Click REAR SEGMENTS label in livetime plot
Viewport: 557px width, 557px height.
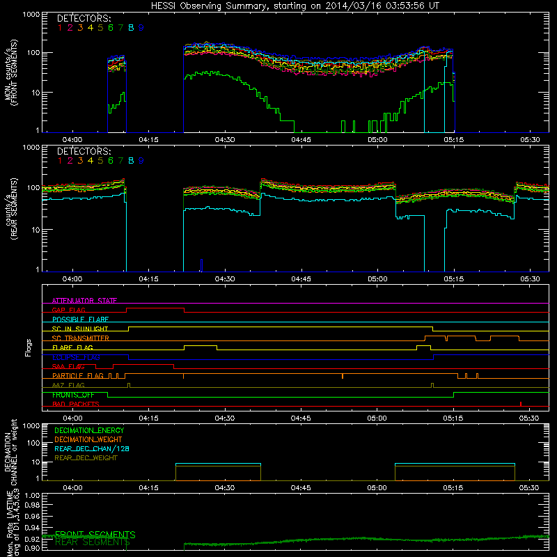pos(93,542)
